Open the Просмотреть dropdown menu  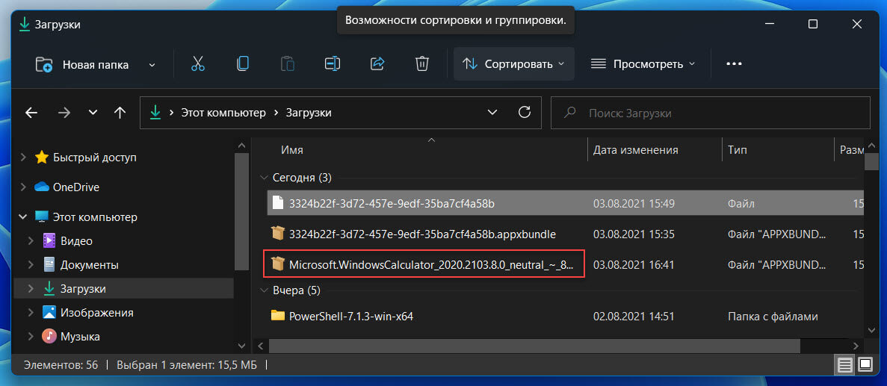coord(643,64)
